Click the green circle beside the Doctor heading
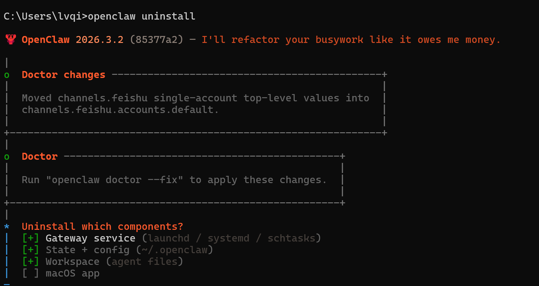 [7, 157]
